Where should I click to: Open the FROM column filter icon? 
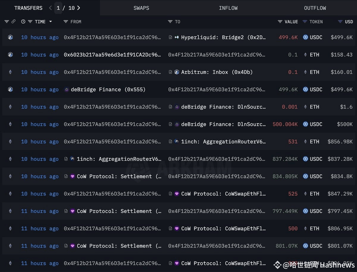[66, 22]
